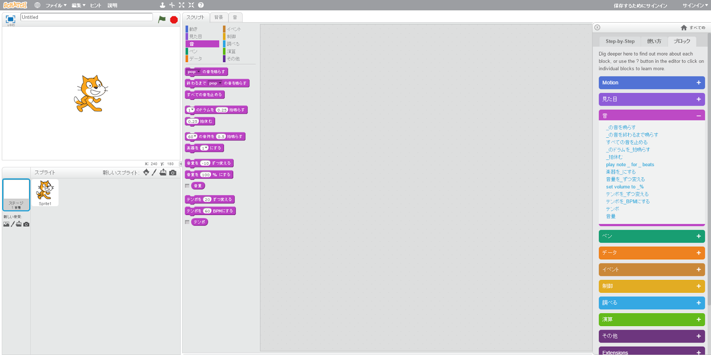The image size is (711, 355).
Task: Click the block help question mark icon
Action: click(x=201, y=5)
